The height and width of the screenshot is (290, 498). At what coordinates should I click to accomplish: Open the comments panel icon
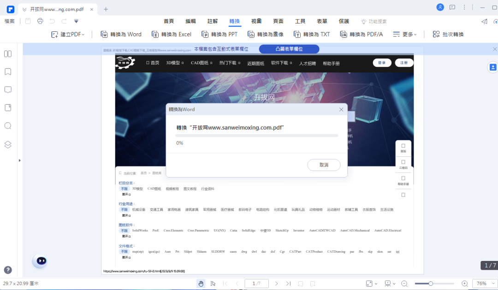tap(8, 90)
